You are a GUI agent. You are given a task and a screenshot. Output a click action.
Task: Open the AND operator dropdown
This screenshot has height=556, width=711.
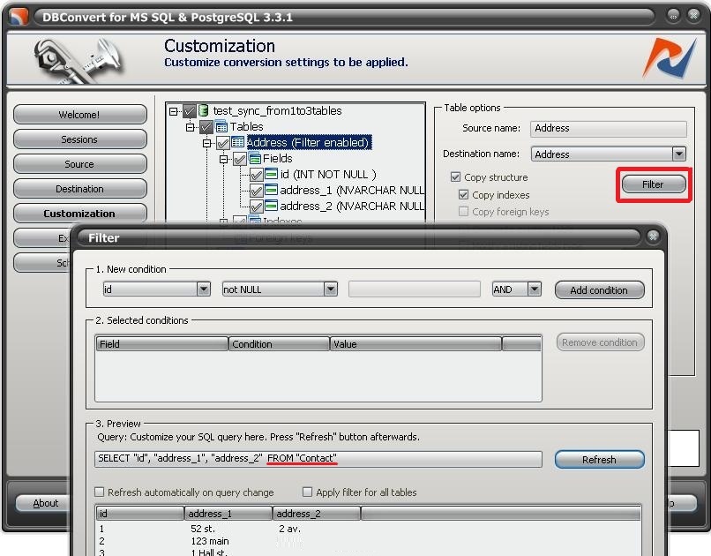click(535, 289)
